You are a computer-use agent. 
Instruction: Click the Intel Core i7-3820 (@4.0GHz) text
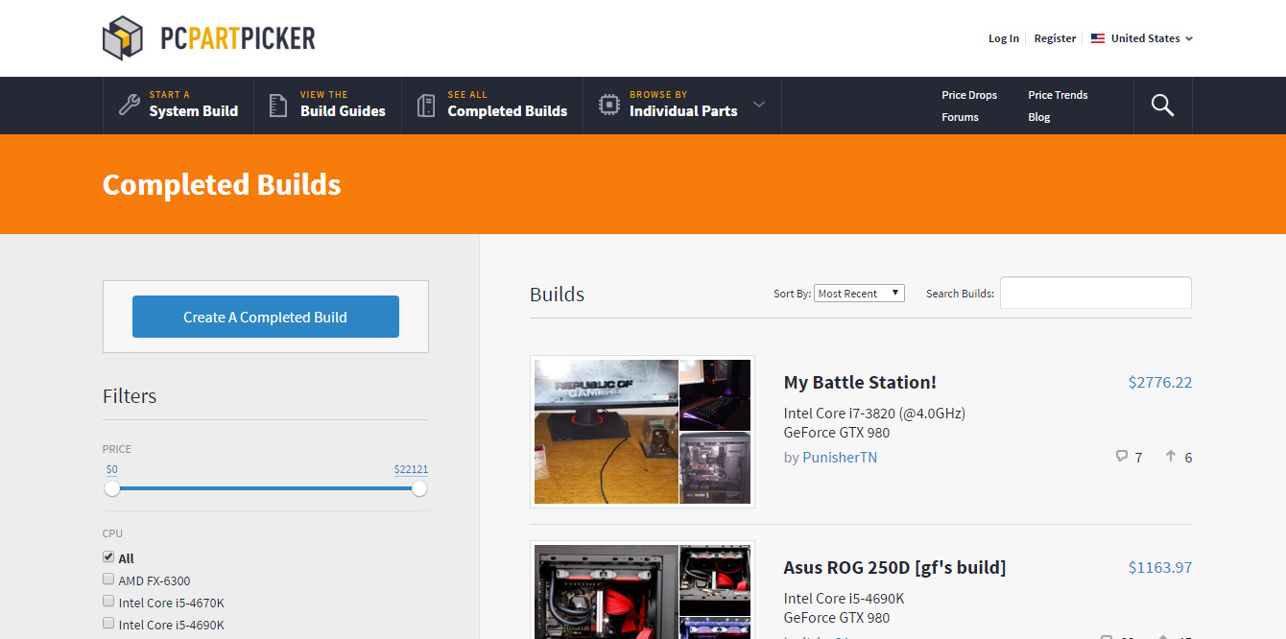coord(874,414)
